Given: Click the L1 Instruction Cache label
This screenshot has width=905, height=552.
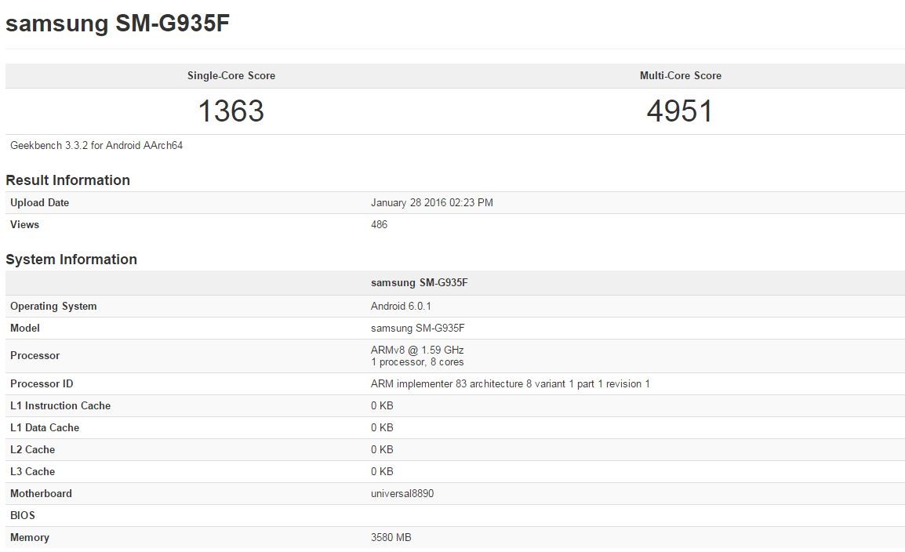Looking at the screenshot, I should pos(60,406).
